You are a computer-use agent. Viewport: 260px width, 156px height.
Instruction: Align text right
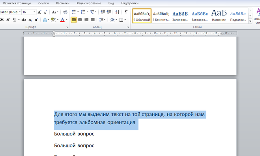[86, 20]
